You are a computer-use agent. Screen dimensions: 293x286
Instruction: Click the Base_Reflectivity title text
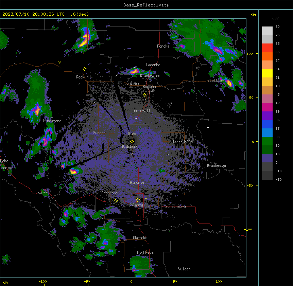[146, 5]
